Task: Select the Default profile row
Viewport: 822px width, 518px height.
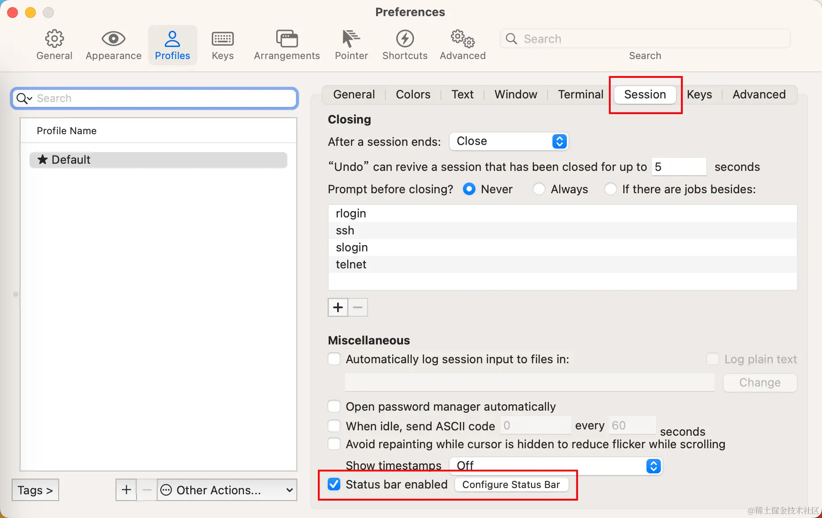Action: click(158, 160)
